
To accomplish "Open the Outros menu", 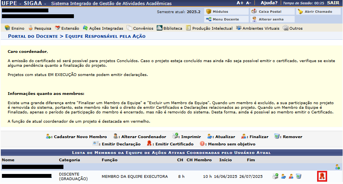I will (293, 28).
